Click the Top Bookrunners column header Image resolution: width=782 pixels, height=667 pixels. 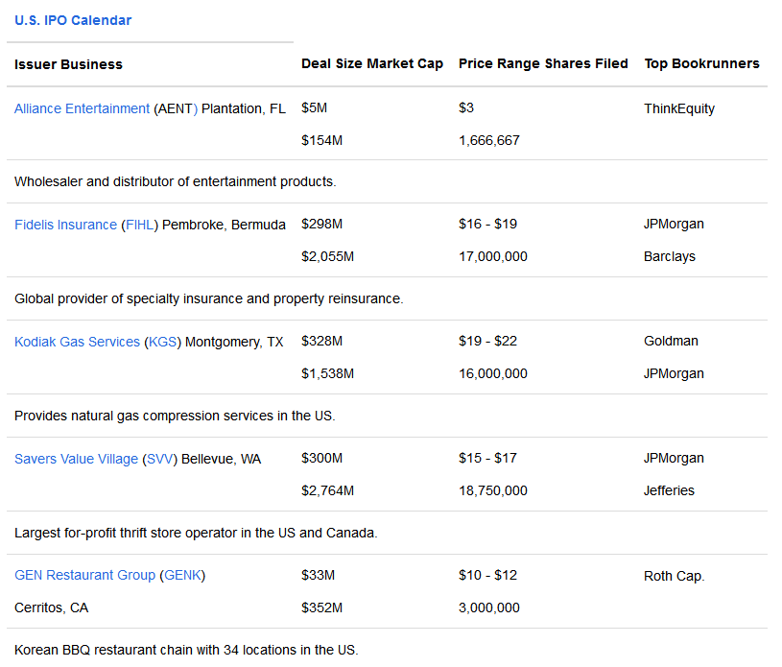[701, 64]
